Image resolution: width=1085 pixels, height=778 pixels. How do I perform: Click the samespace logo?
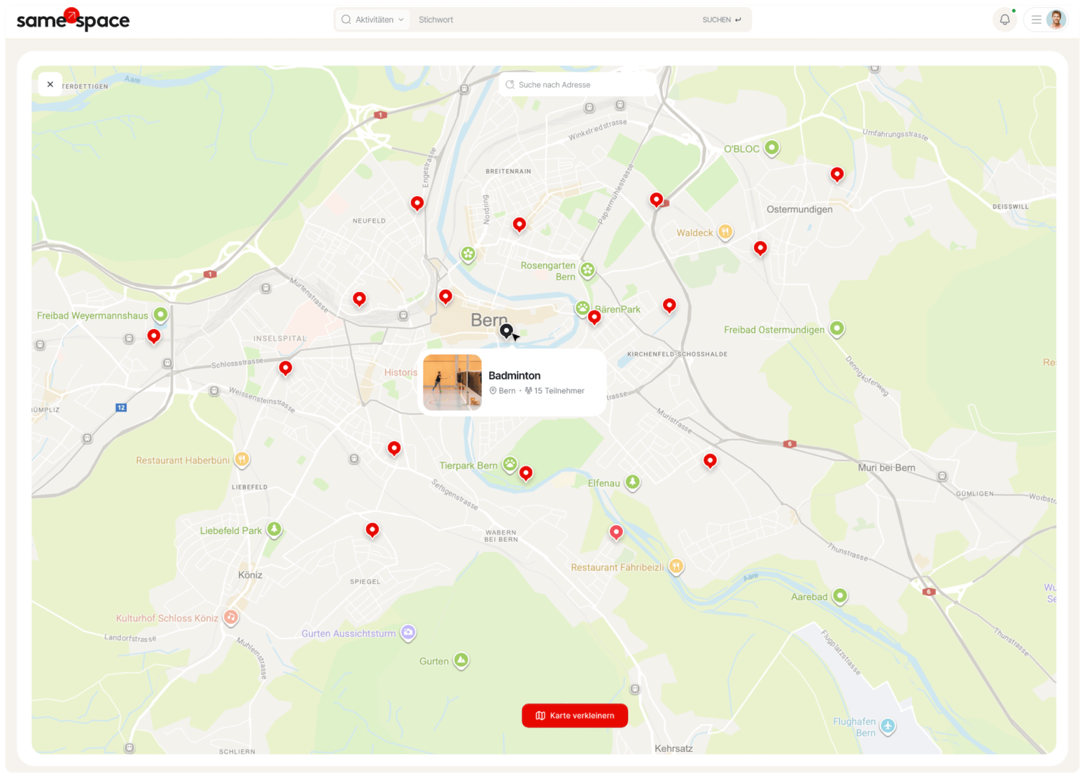[73, 20]
